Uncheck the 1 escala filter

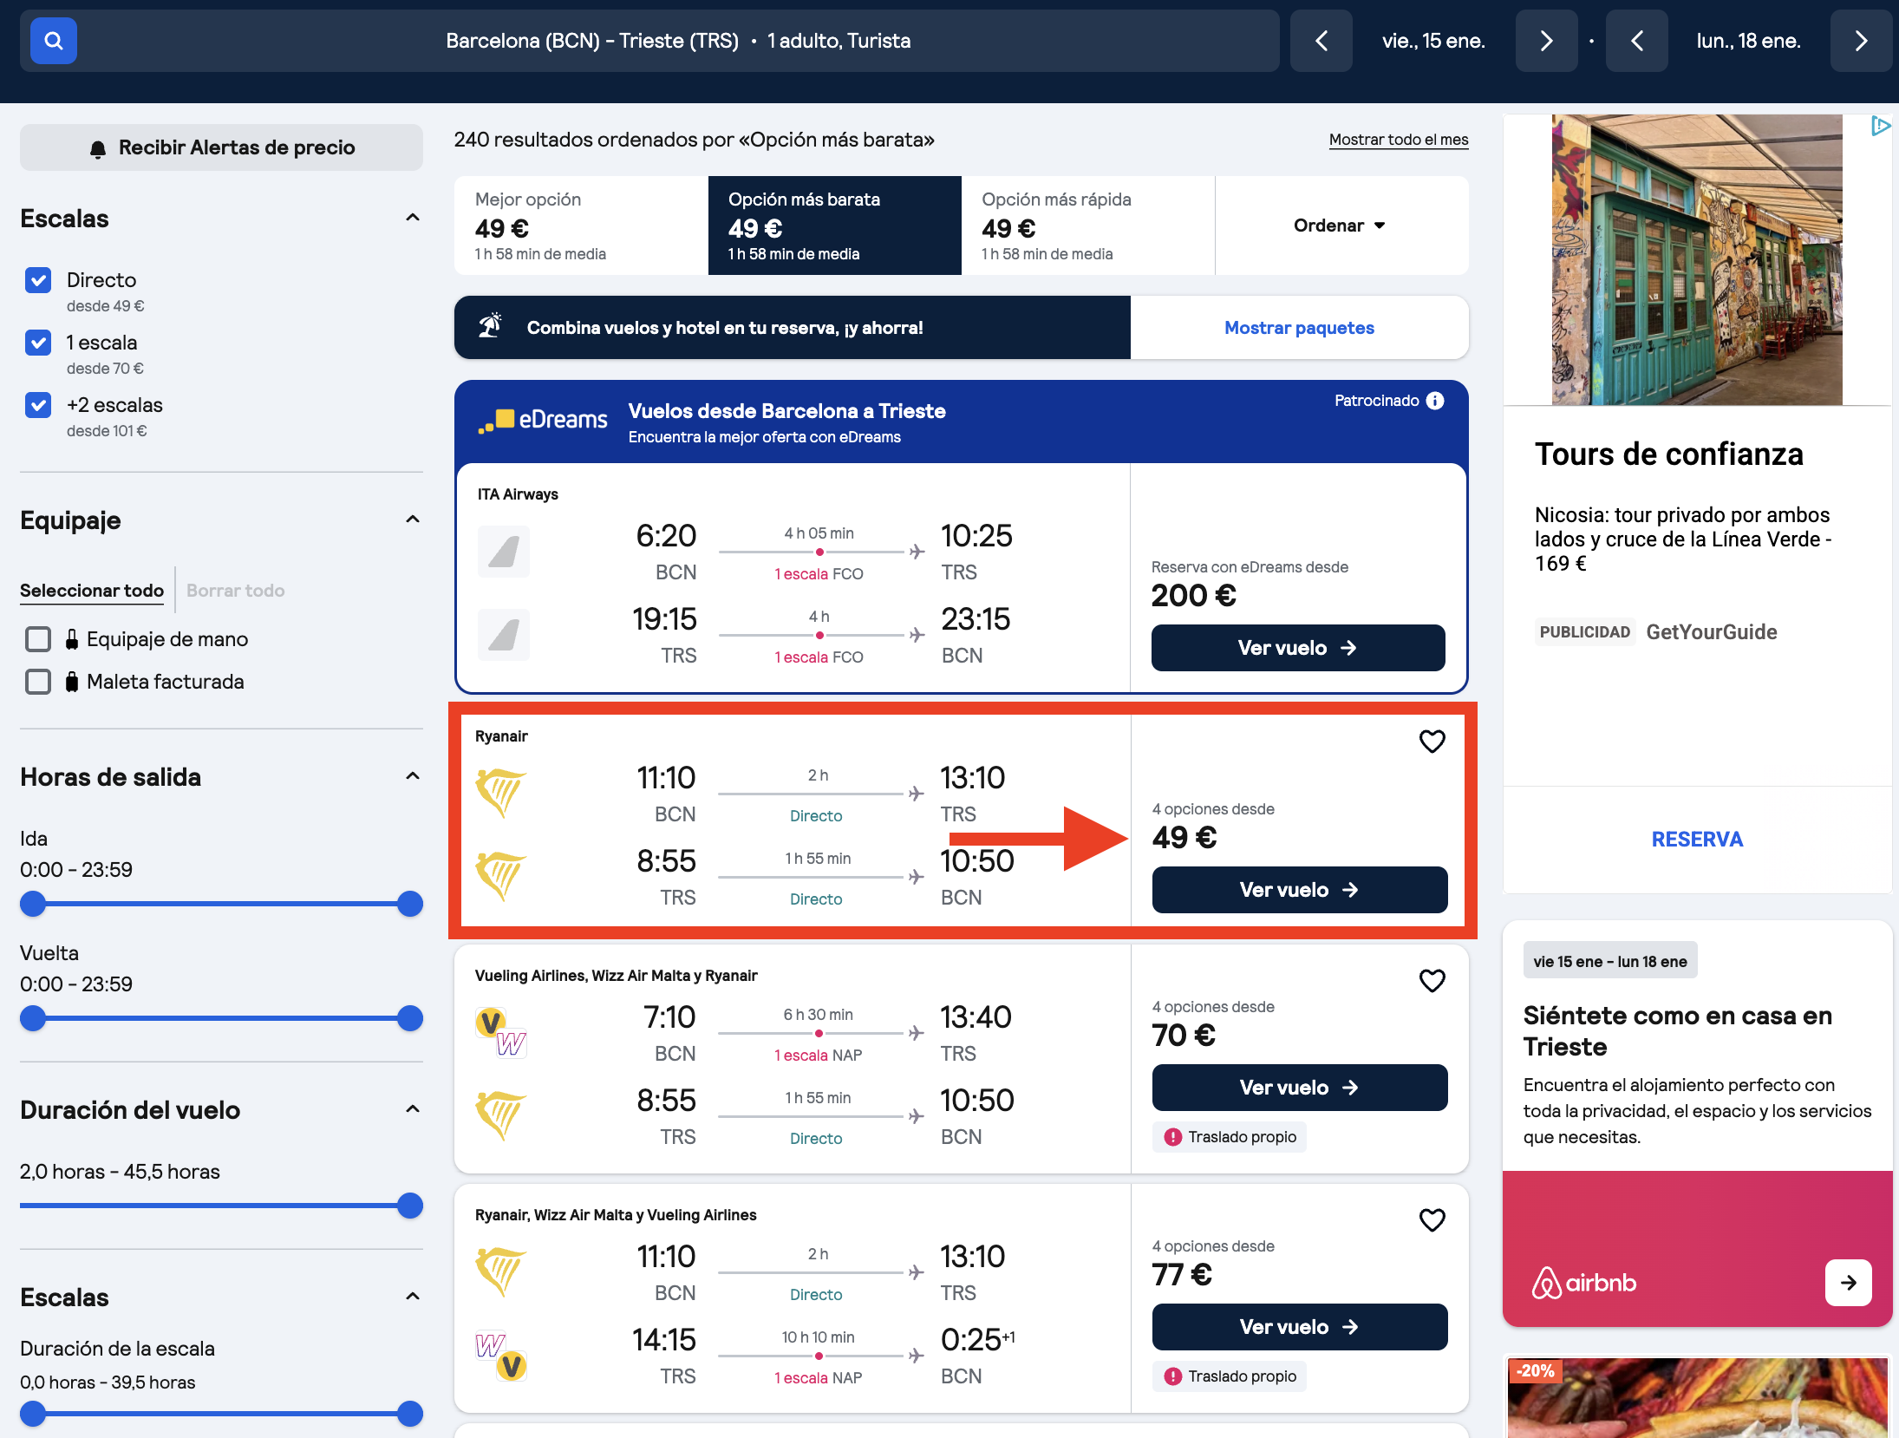pyautogui.click(x=38, y=343)
